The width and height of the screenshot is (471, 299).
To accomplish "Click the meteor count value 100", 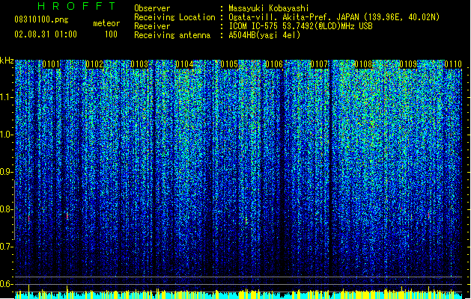I will (x=111, y=34).
